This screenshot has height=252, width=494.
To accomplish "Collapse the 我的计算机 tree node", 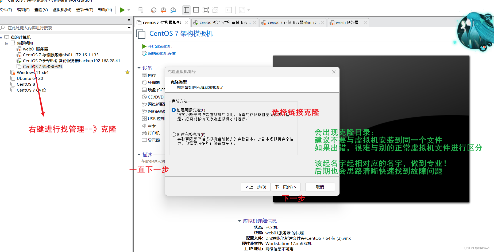I will coord(1,37).
